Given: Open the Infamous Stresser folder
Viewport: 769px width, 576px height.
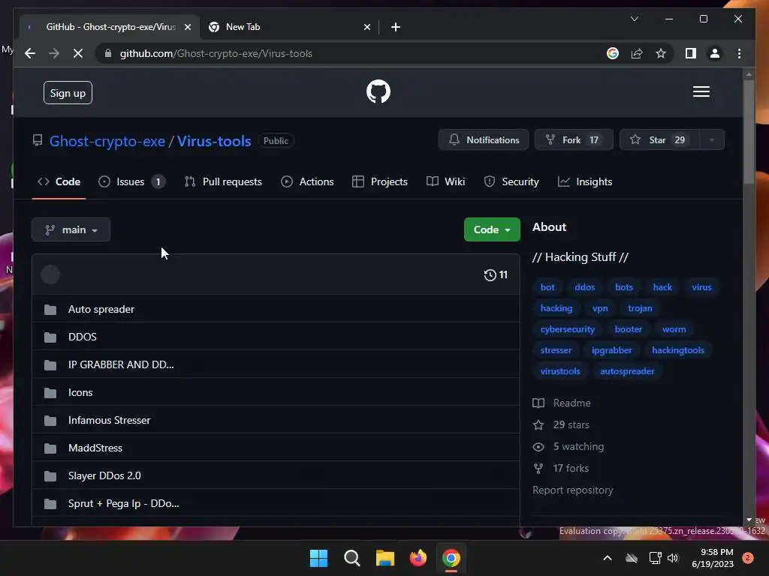Looking at the screenshot, I should point(110,420).
